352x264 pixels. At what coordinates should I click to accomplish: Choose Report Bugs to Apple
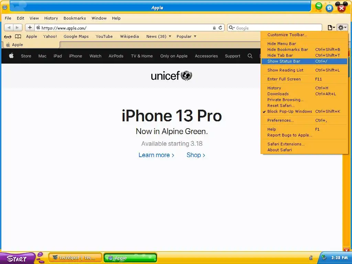304,135
